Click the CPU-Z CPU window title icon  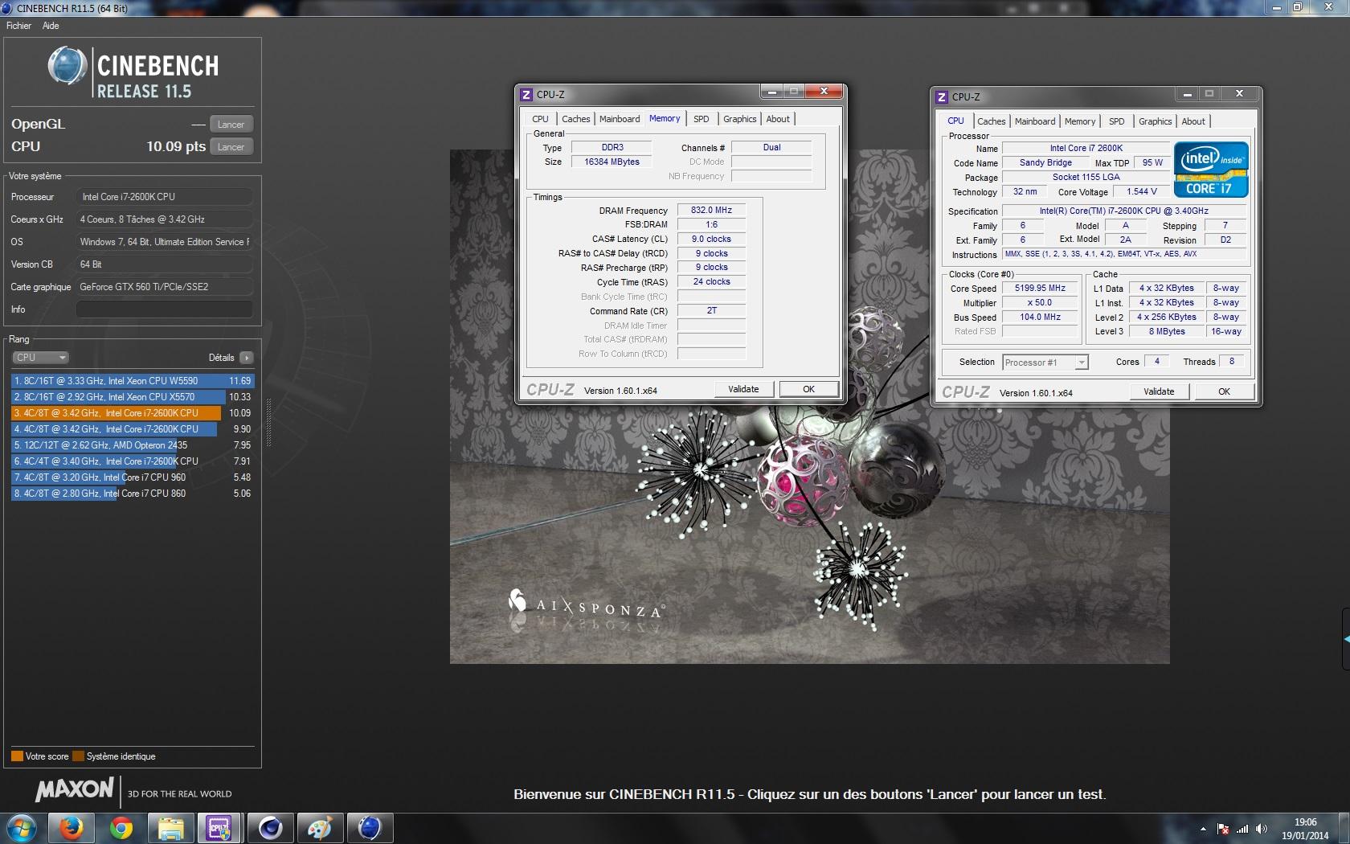click(x=942, y=97)
